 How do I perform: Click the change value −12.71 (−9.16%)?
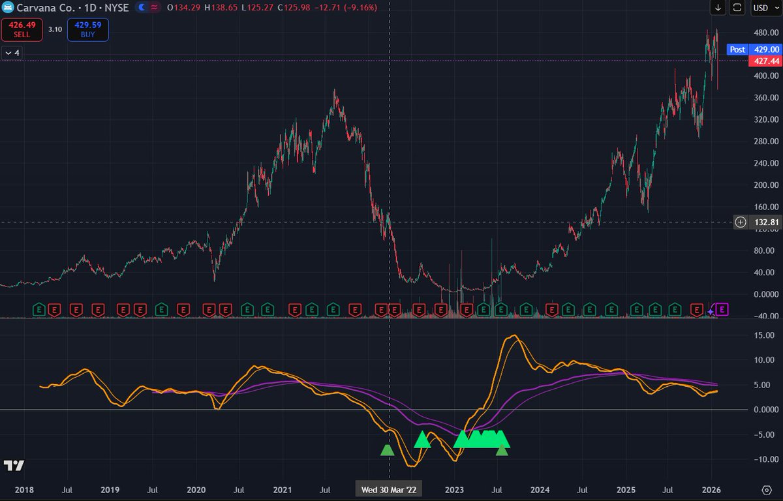tap(346, 8)
